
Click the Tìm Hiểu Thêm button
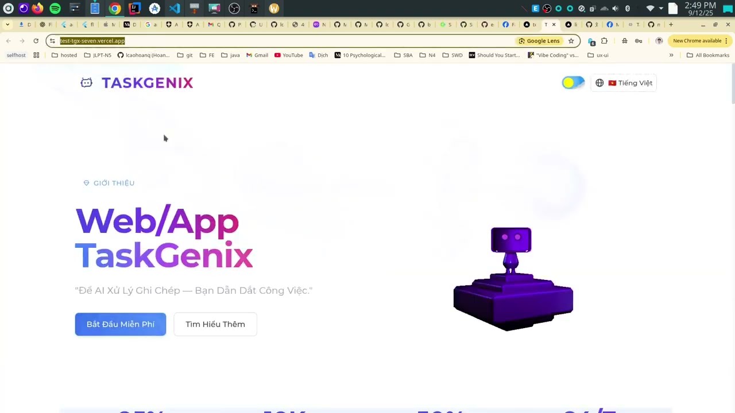(215, 324)
